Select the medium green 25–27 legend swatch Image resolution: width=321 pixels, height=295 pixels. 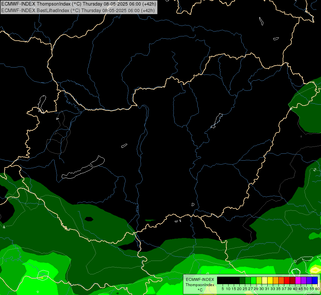248,280
